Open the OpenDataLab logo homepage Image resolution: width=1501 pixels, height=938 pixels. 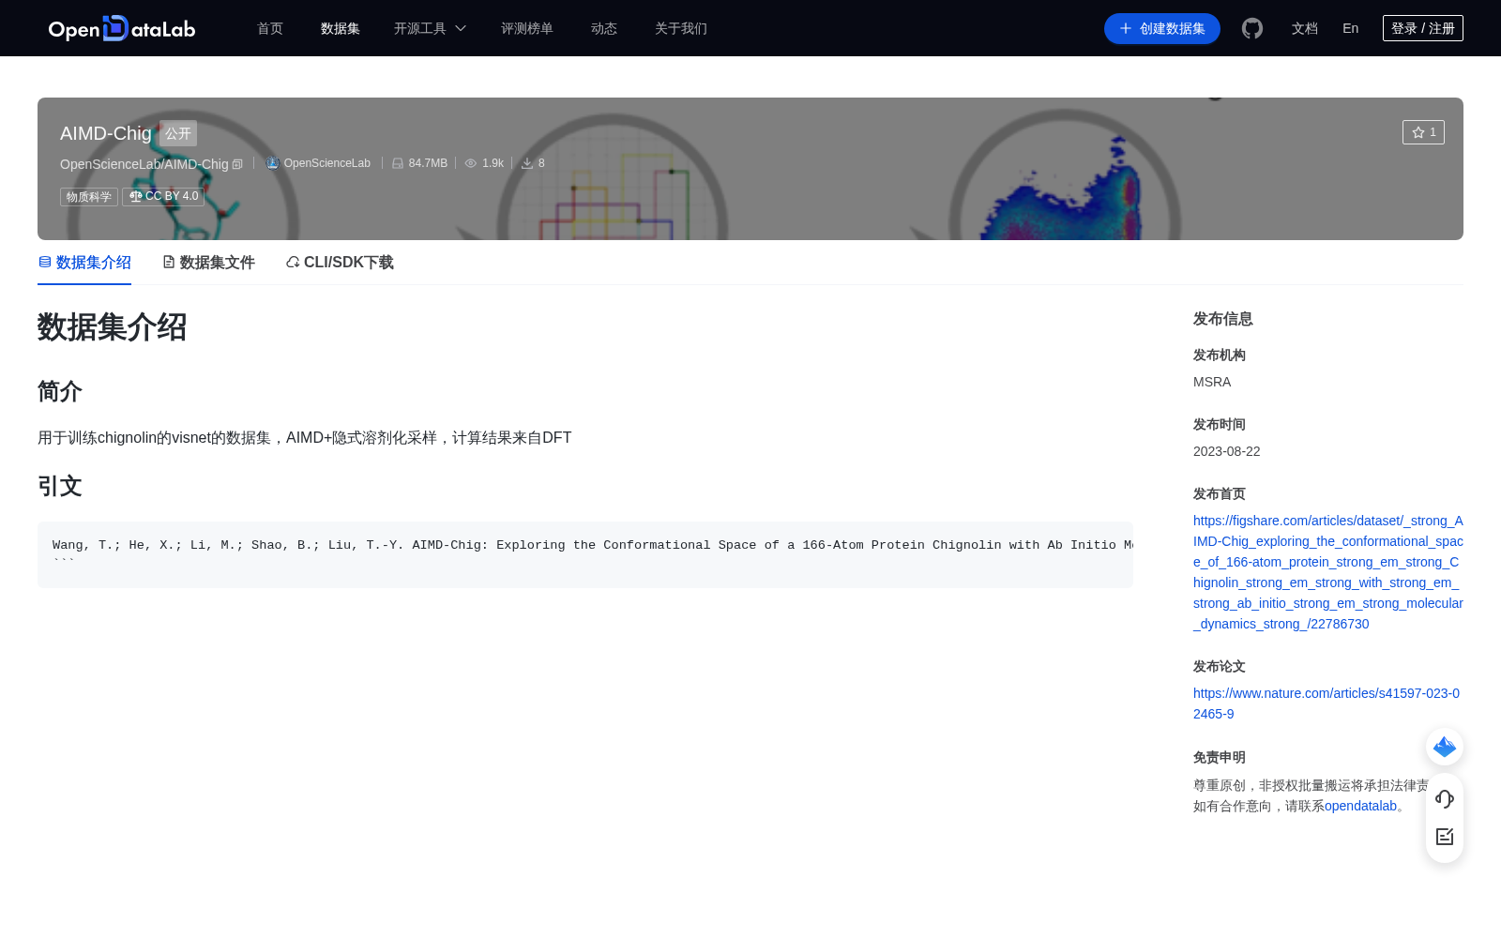122,28
